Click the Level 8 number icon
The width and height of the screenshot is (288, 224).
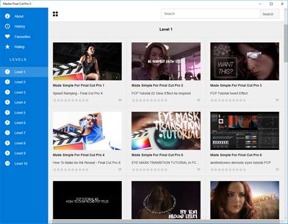pos(7,143)
